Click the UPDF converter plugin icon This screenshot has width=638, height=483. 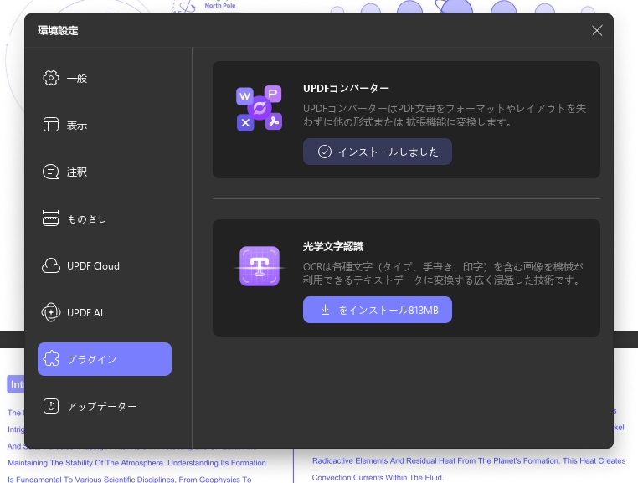coord(260,108)
